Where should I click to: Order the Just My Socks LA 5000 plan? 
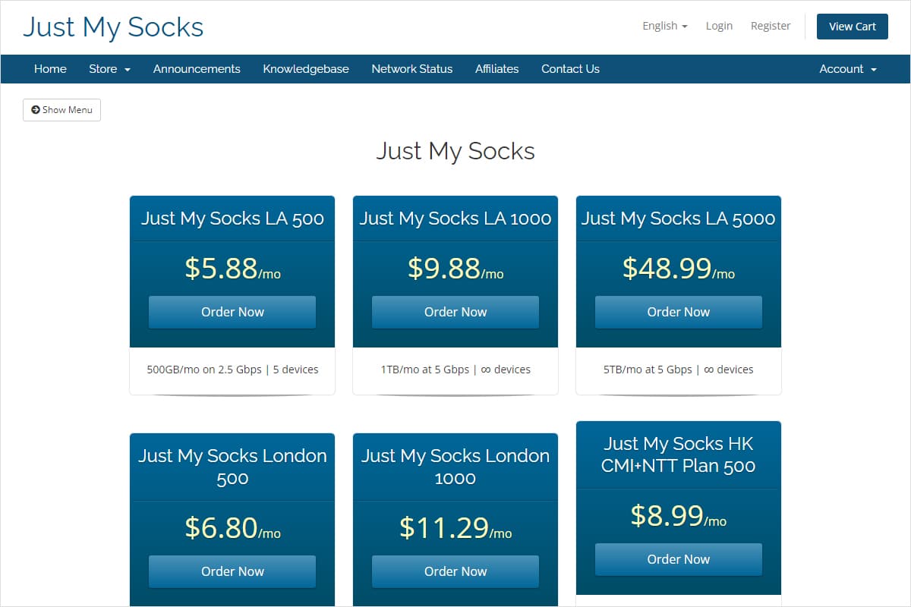point(678,311)
